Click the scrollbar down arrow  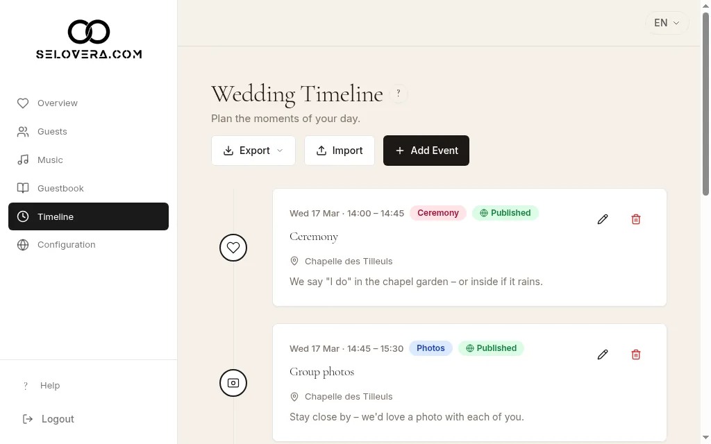coord(705,439)
